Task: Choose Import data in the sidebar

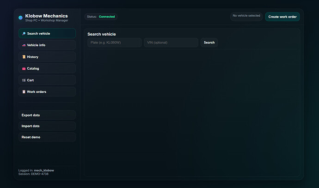Action: [x=47, y=126]
